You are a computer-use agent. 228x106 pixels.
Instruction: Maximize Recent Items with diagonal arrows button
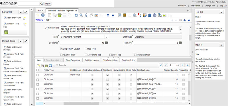[26, 41]
